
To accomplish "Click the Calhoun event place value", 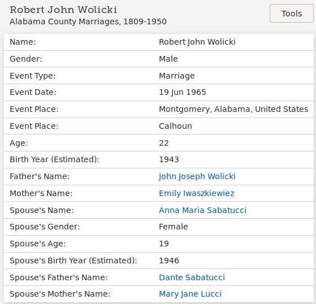I will pos(175,126).
